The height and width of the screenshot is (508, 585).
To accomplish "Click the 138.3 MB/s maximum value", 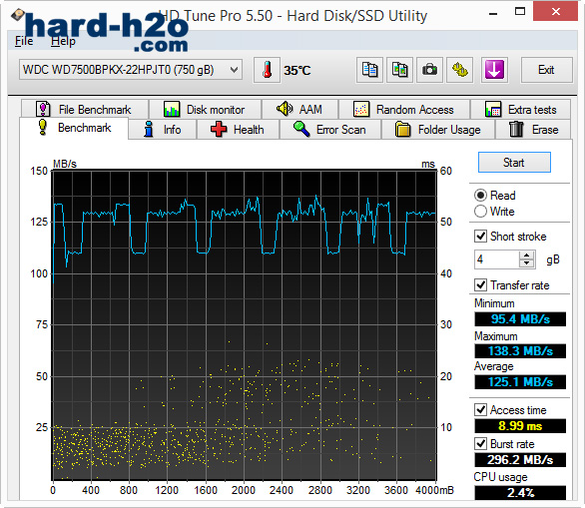I will 520,351.
